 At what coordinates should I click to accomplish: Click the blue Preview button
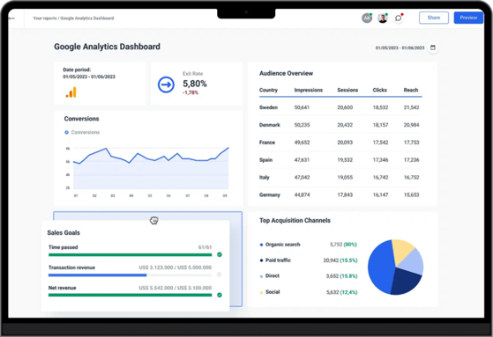click(468, 18)
